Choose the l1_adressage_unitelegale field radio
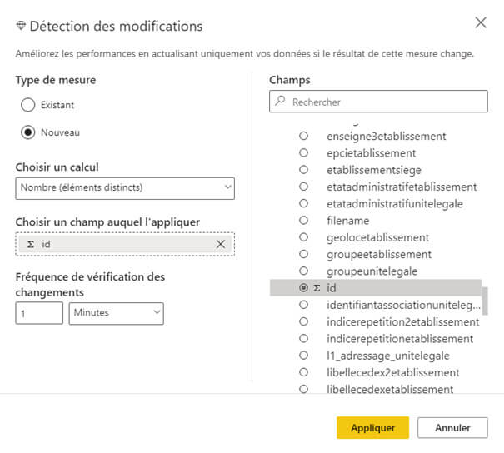 click(303, 356)
